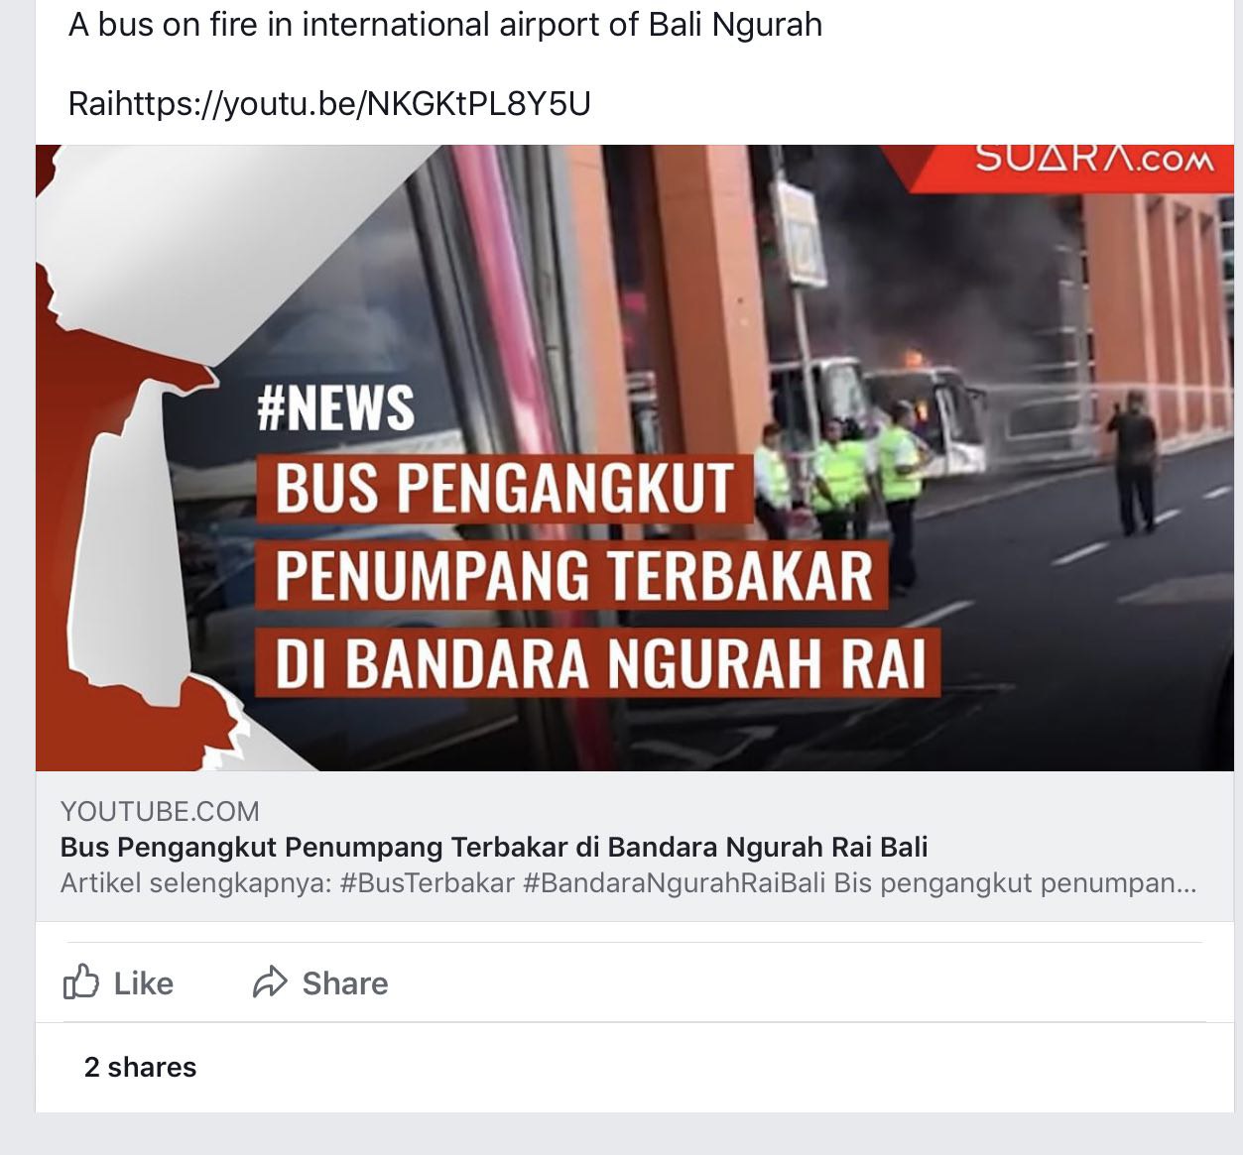Click the PENUMPANG TERBAKAR headline banner
This screenshot has width=1243, height=1155.
[x=573, y=574]
